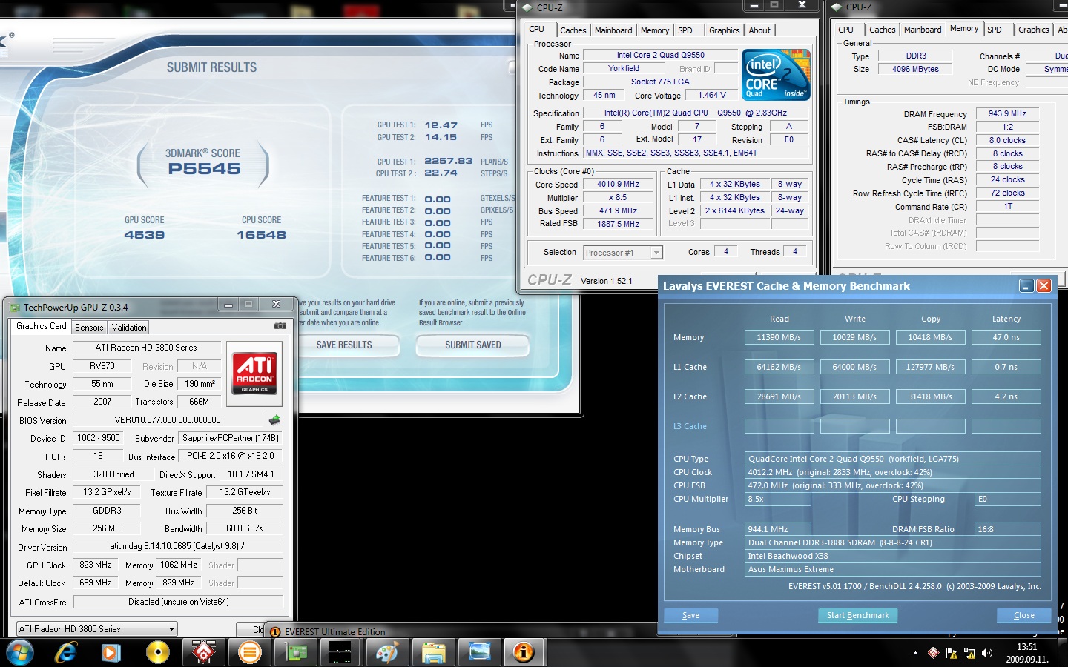Switch to the red diamond taskbar app

(x=203, y=652)
